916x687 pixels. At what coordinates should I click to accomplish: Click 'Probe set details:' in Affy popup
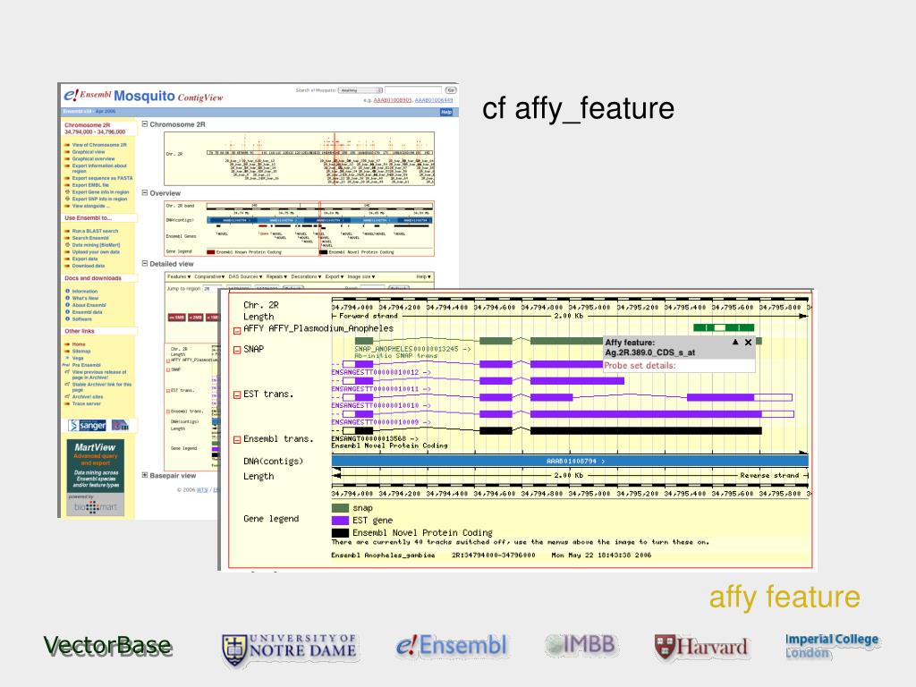click(640, 366)
